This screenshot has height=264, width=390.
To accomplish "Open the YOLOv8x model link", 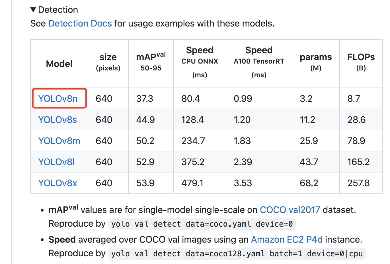I will click(x=58, y=183).
